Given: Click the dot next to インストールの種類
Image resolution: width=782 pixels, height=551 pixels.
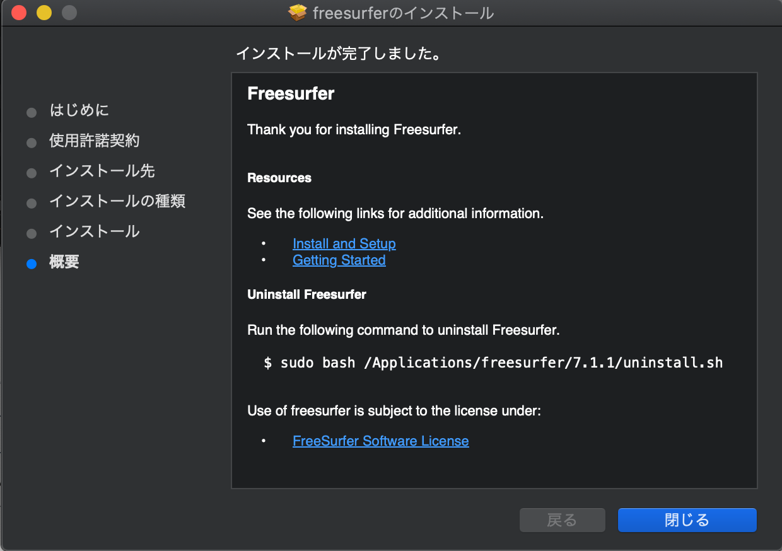Looking at the screenshot, I should pyautogui.click(x=32, y=203).
